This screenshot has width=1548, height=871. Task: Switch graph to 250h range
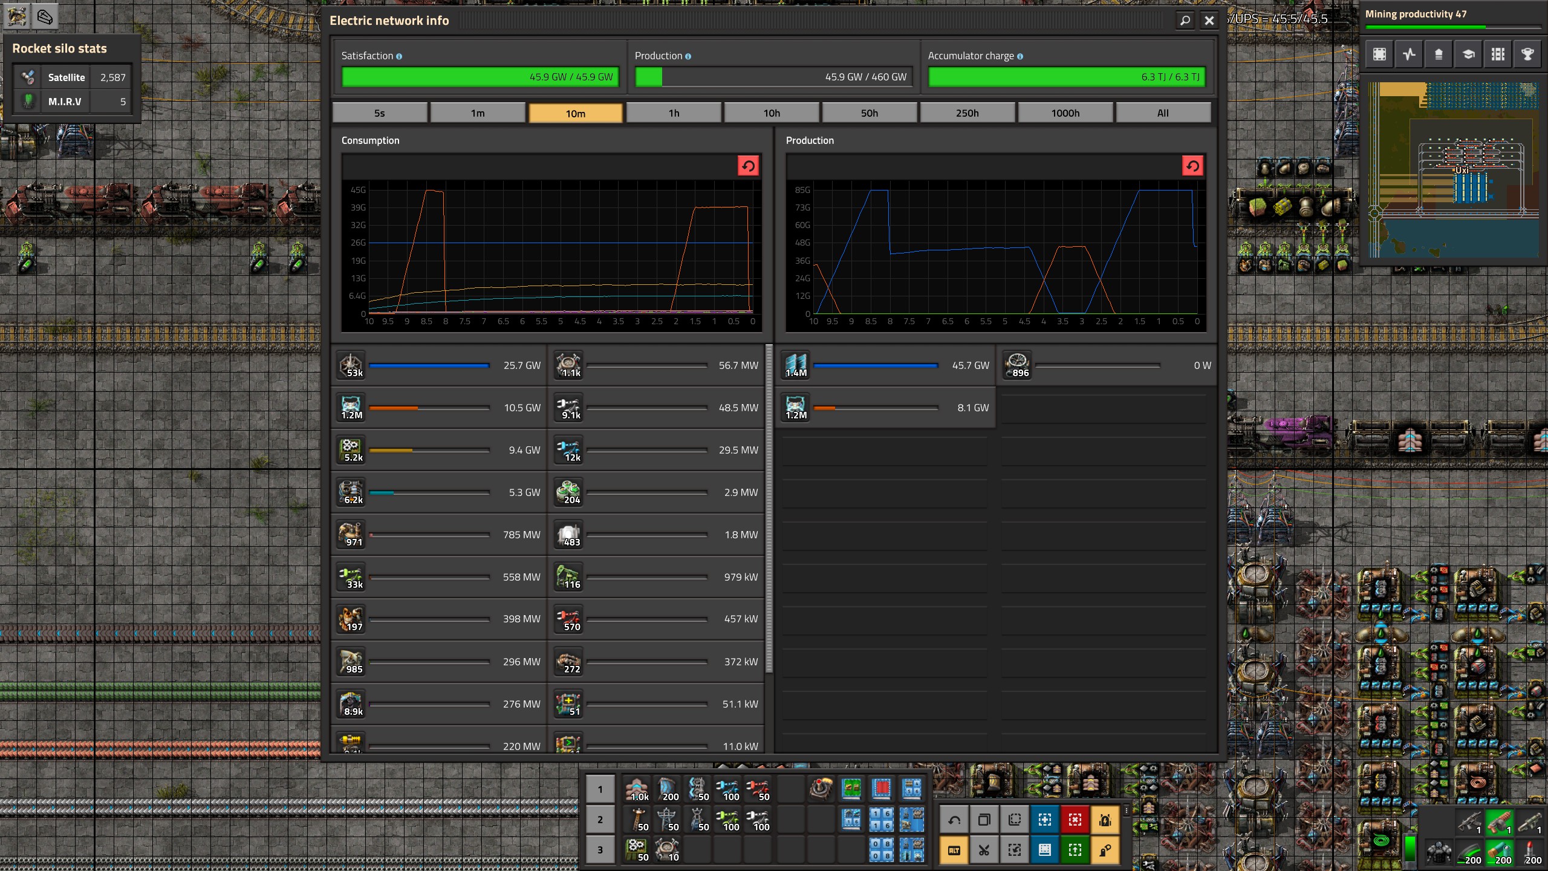(x=968, y=113)
